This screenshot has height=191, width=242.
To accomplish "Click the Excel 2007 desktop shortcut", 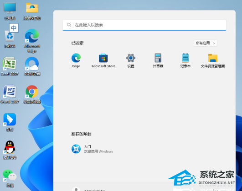I will click(x=10, y=66).
